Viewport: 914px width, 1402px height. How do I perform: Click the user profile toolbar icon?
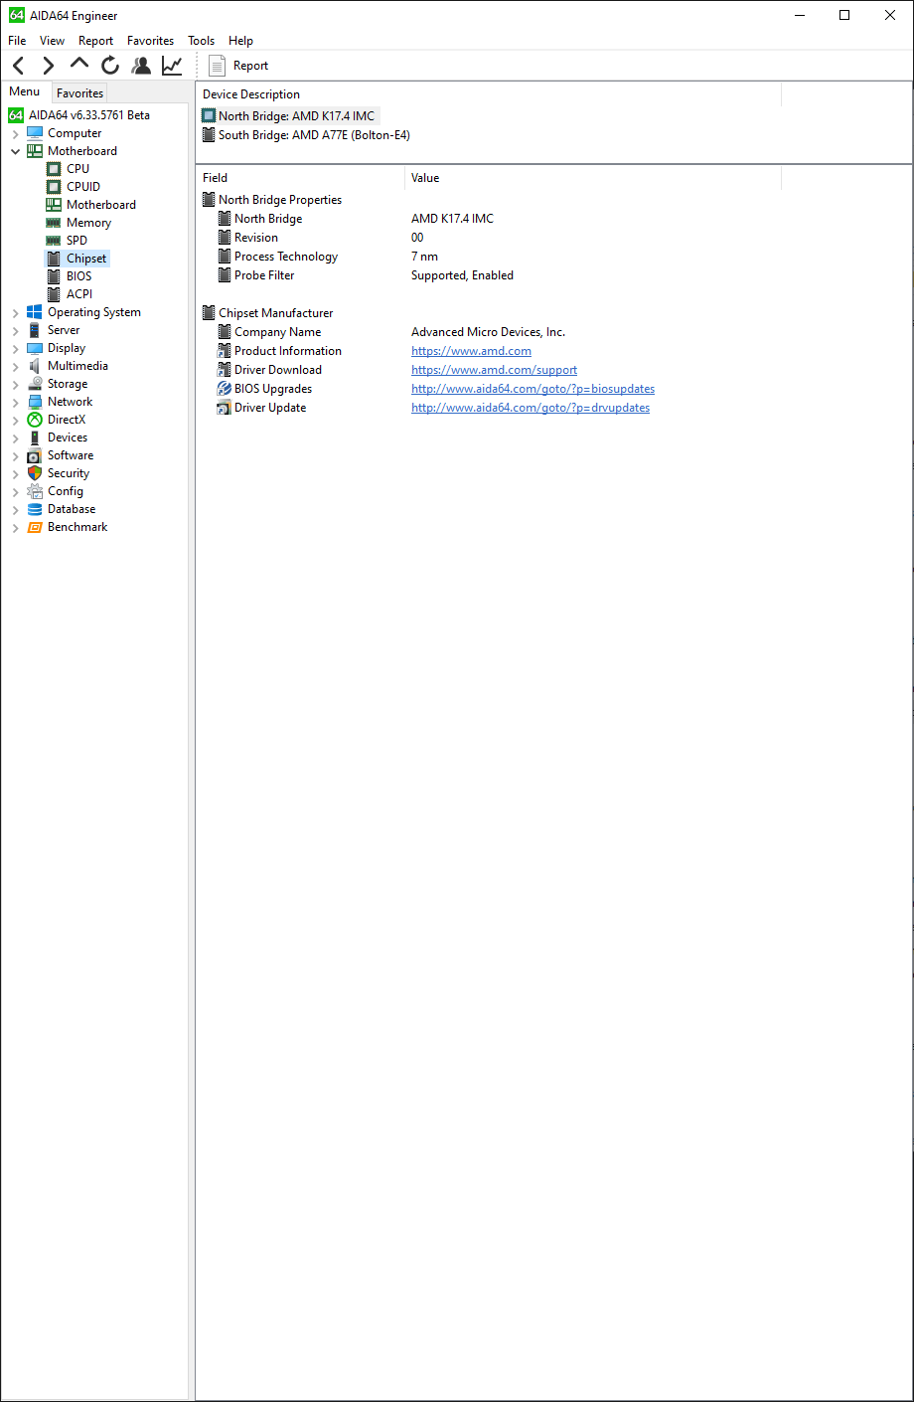click(142, 66)
